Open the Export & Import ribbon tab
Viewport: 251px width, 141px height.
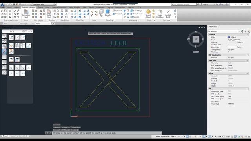coord(75,7)
